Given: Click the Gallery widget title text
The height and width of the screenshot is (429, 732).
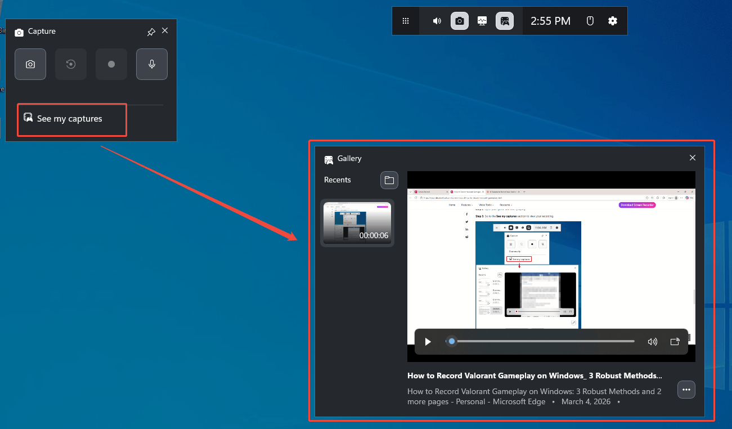Looking at the screenshot, I should [349, 159].
